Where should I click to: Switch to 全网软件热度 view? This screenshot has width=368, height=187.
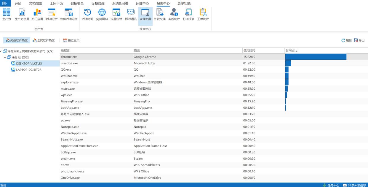click(x=44, y=40)
